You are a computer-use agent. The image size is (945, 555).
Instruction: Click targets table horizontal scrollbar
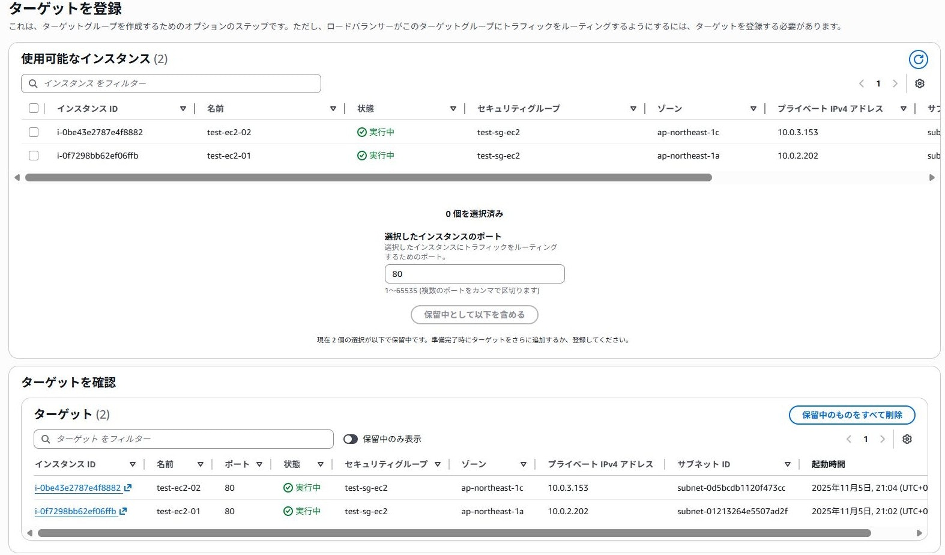tap(454, 533)
